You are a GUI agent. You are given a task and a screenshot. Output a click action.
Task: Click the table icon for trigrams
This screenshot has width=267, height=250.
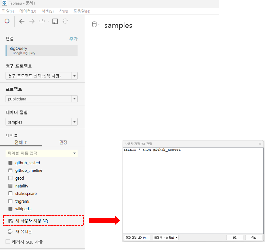pos(10,201)
